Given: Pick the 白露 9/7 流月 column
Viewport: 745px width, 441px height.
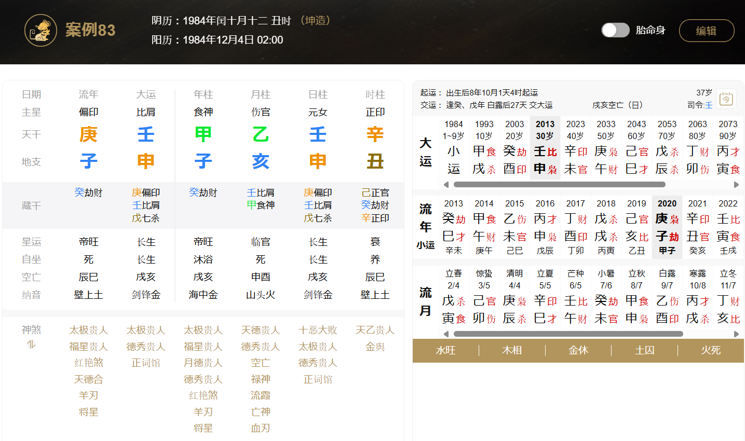Looking at the screenshot, I should pos(667,297).
